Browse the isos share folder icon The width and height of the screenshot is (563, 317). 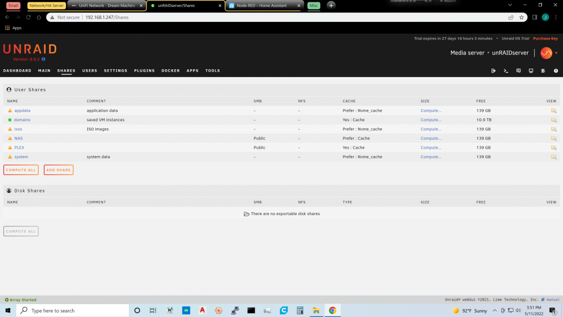[553, 129]
